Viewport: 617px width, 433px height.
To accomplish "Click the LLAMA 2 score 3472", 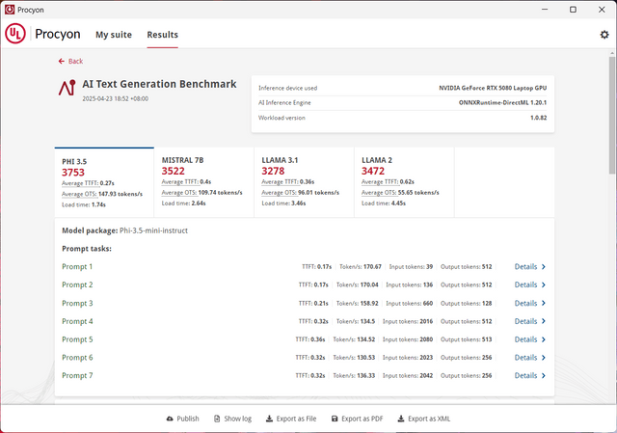I will pos(373,172).
